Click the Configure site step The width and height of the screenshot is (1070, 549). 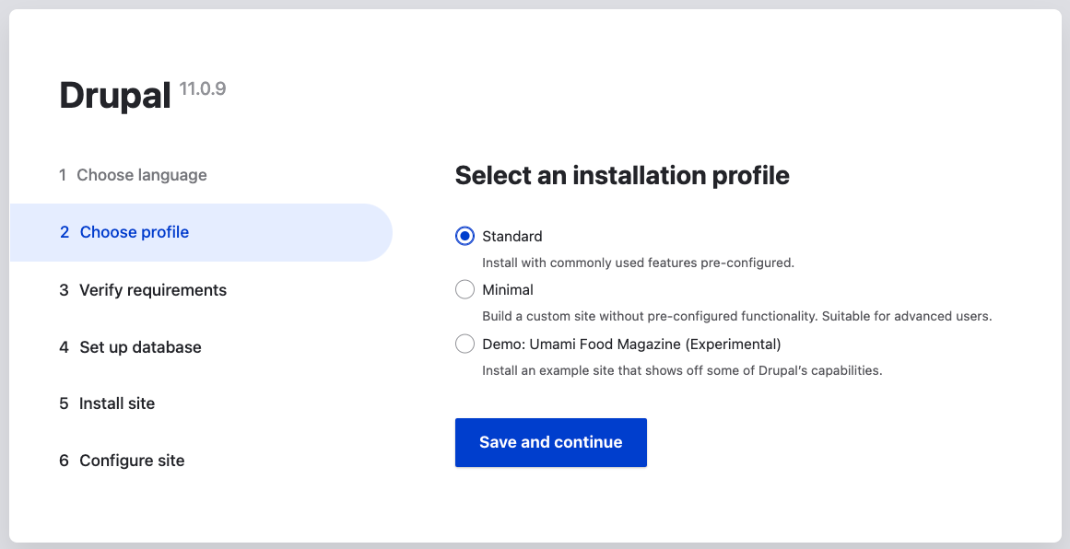123,461
